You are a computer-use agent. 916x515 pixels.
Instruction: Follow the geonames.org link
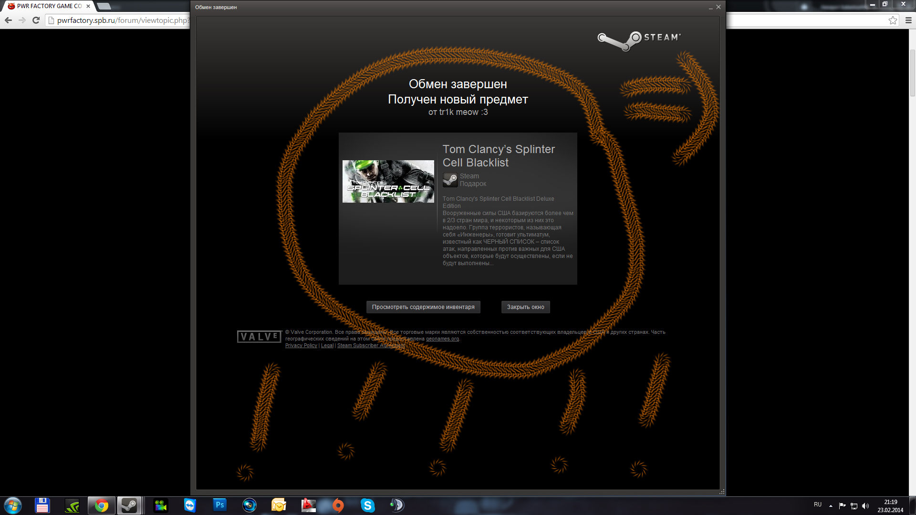tap(442, 339)
